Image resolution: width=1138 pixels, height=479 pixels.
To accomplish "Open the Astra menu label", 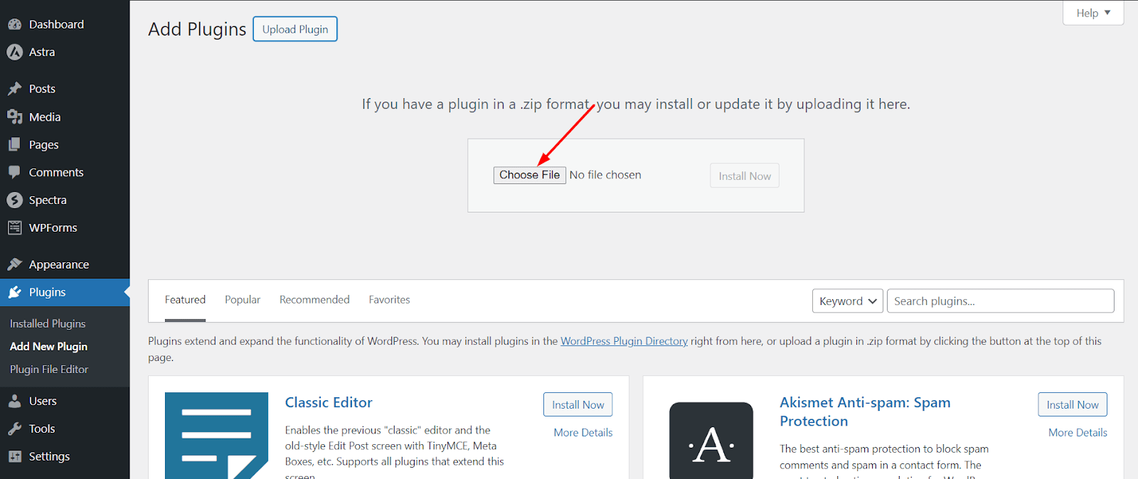I will (x=42, y=52).
